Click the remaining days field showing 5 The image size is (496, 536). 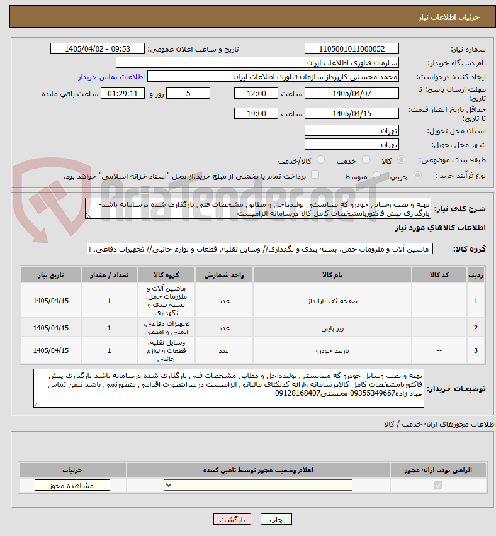188,93
